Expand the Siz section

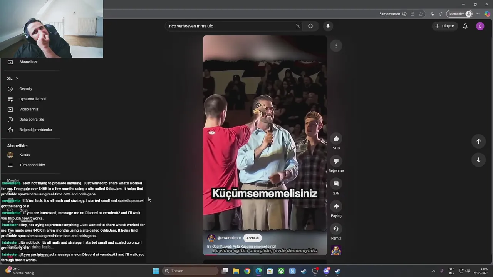tap(13, 78)
